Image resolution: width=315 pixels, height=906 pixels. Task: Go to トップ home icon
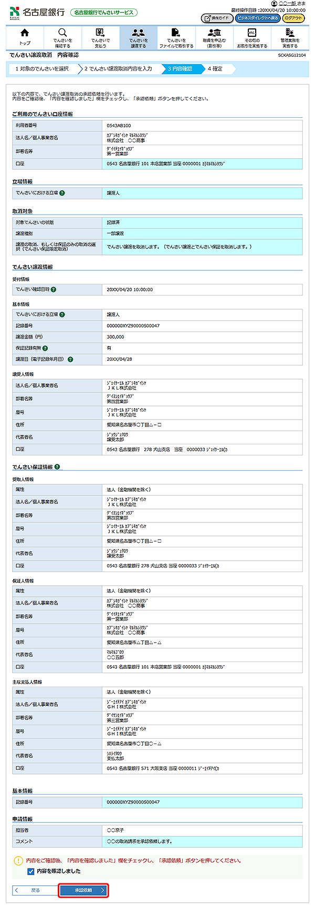click(x=25, y=37)
